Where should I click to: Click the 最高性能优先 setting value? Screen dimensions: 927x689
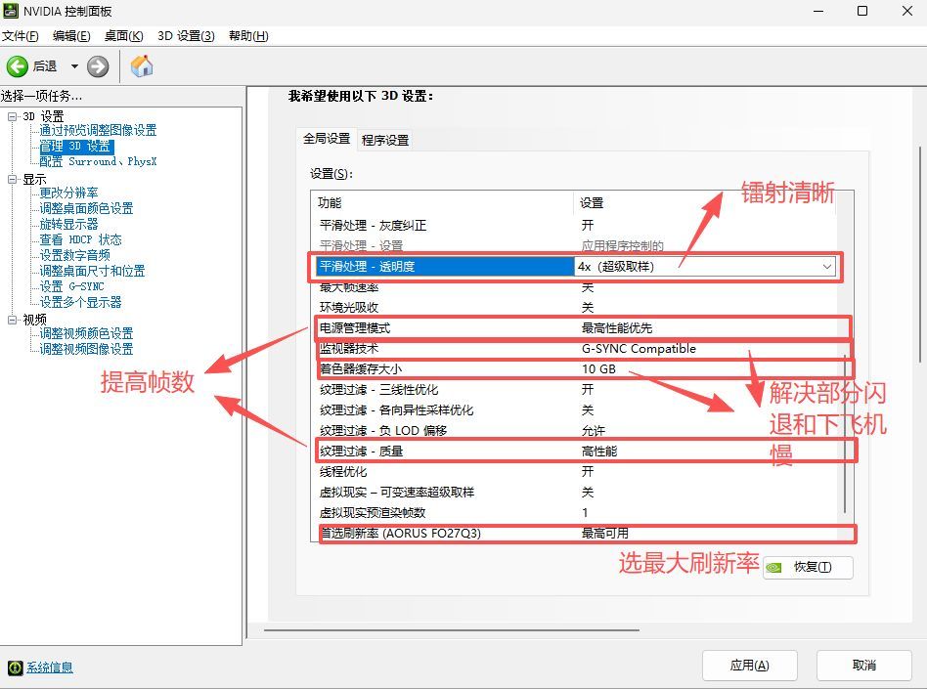tap(617, 328)
